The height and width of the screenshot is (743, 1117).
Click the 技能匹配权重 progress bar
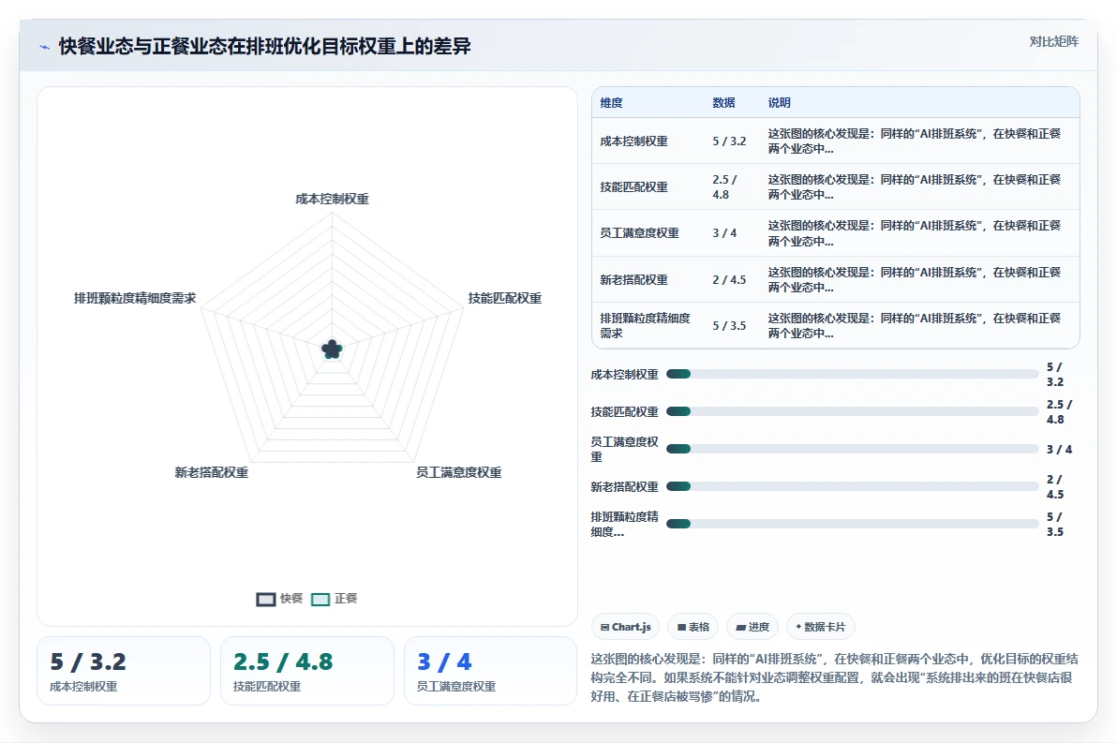pyautogui.click(x=852, y=411)
